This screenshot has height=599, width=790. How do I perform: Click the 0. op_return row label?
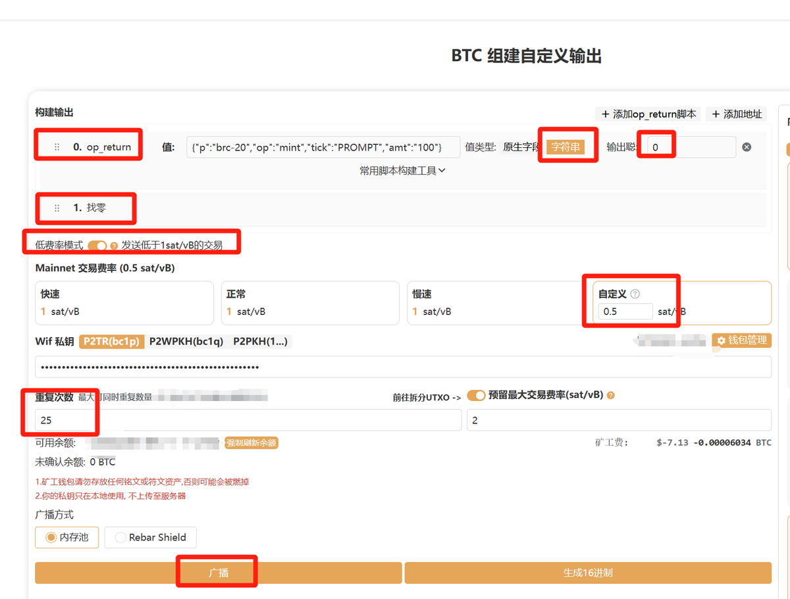click(x=102, y=147)
